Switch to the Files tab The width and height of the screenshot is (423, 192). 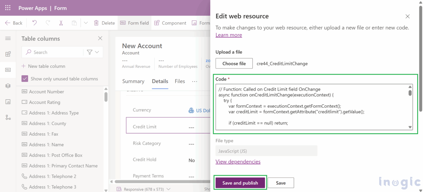pos(180,81)
